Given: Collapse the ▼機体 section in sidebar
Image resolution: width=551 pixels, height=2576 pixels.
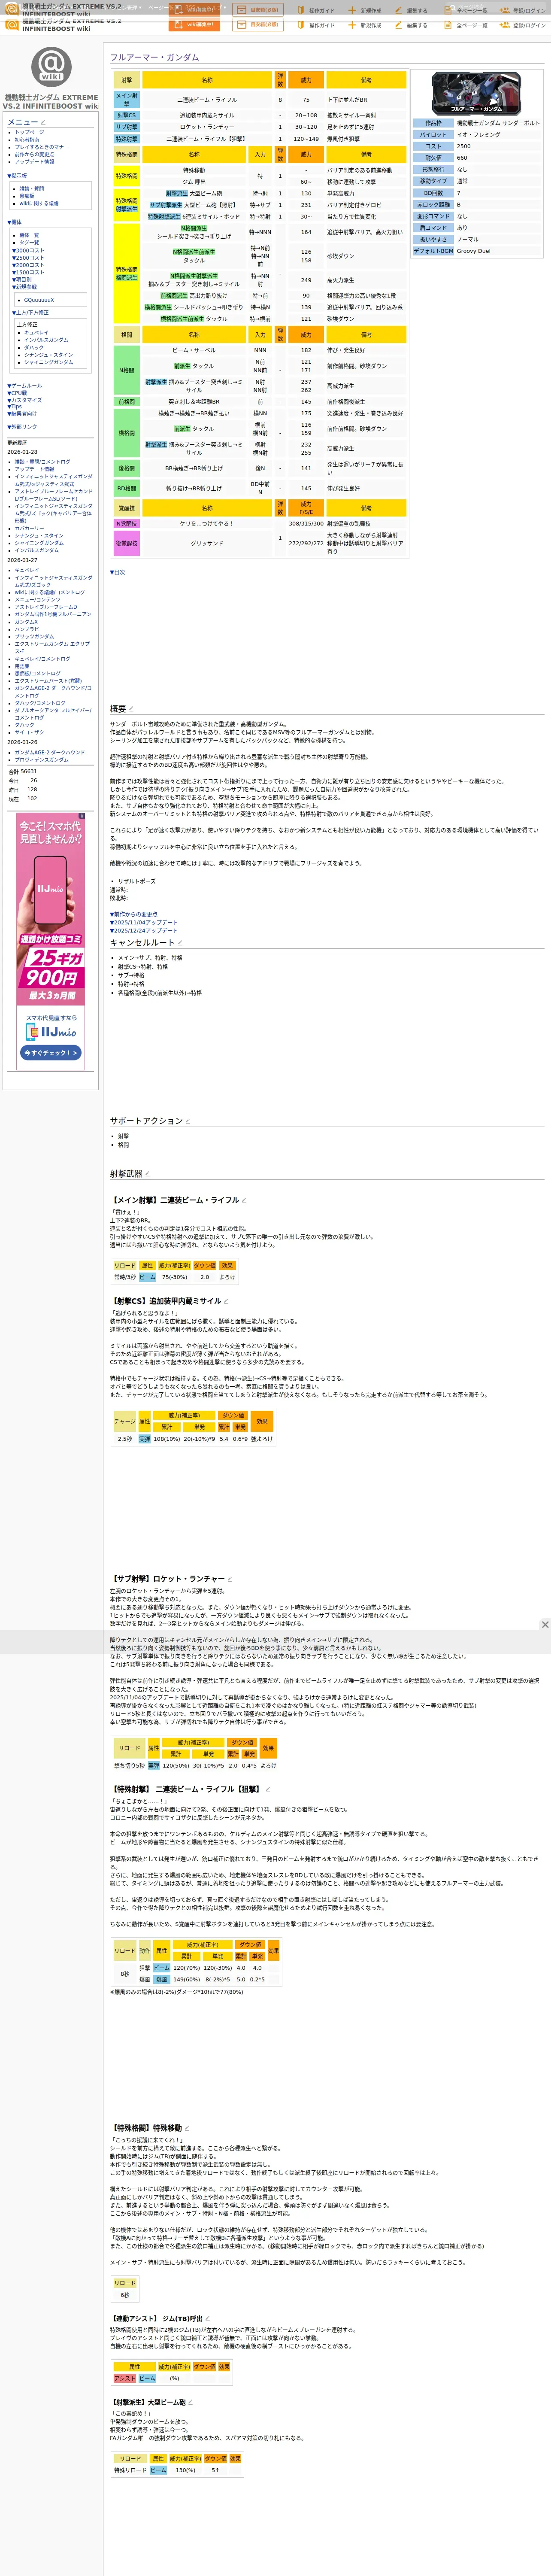Looking at the screenshot, I should point(15,222).
